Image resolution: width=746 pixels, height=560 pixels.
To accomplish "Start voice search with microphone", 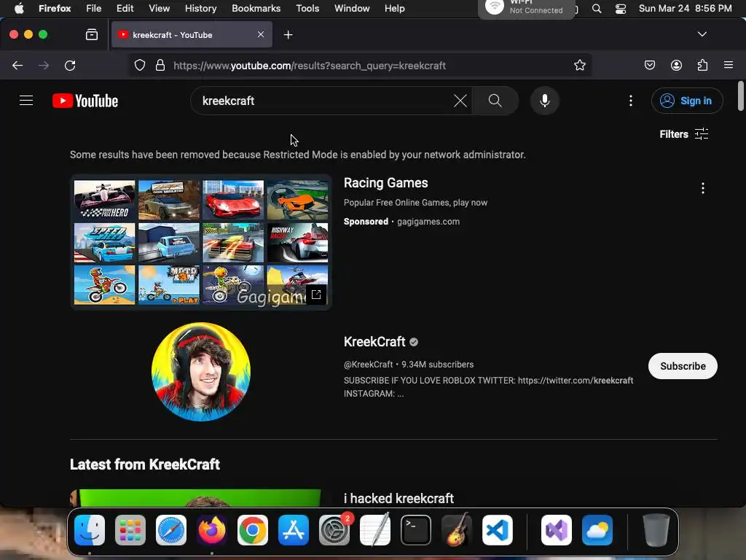I will tap(545, 101).
